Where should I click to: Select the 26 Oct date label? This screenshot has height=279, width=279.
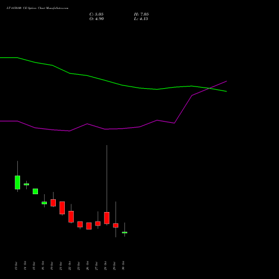88,266
